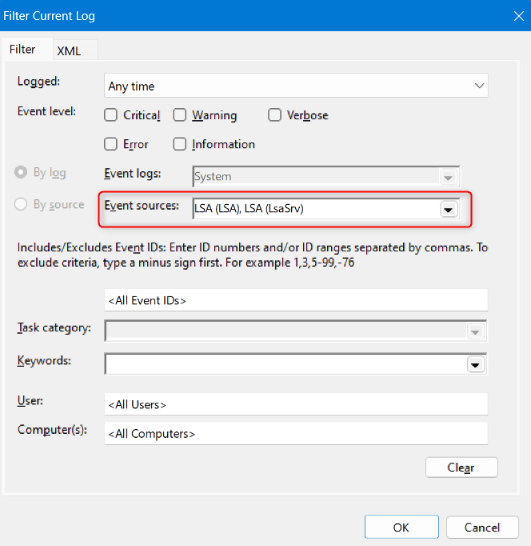Focus the All Users text field
This screenshot has width=531, height=546.
click(296, 404)
